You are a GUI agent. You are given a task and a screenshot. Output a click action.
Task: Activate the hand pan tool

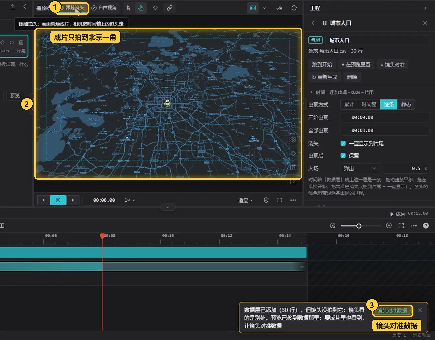(141, 8)
